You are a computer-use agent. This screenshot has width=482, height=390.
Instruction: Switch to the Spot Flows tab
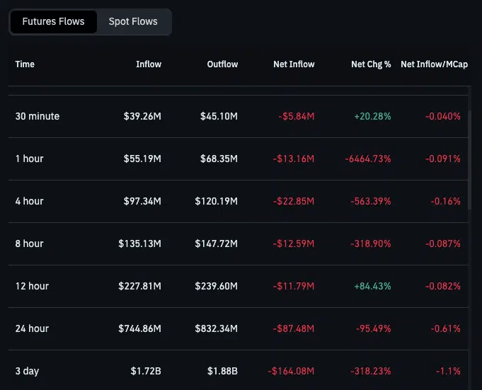pyautogui.click(x=133, y=21)
